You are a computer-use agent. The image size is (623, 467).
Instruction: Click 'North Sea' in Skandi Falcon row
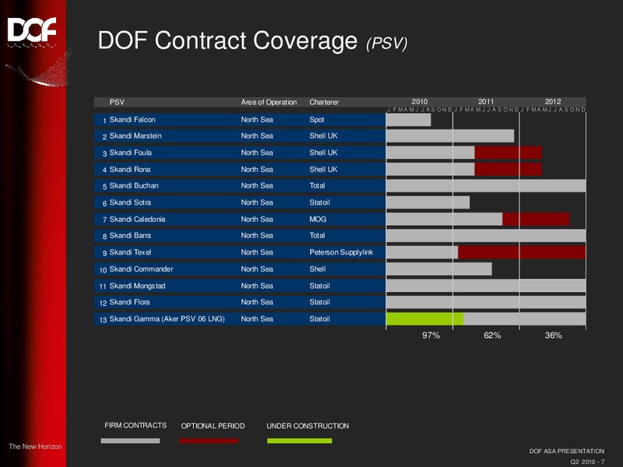(257, 120)
